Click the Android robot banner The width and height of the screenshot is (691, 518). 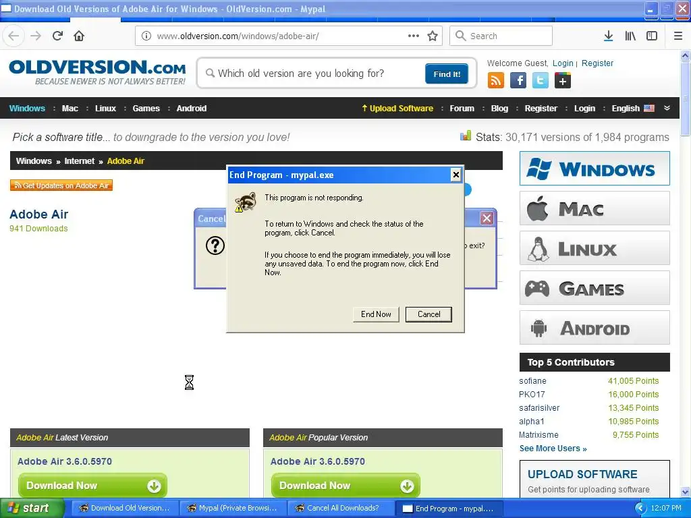[595, 328]
